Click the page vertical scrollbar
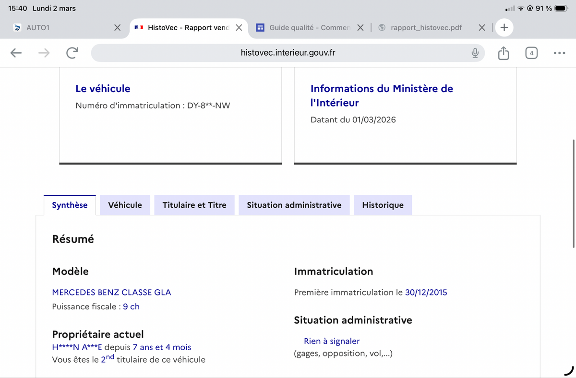576x378 pixels. coord(574,193)
